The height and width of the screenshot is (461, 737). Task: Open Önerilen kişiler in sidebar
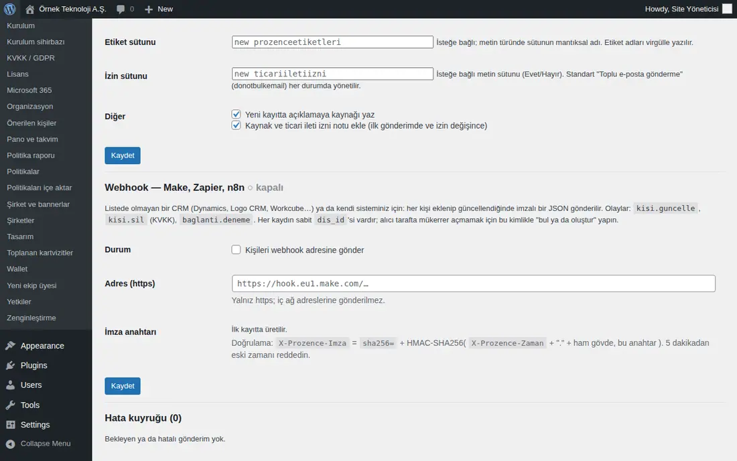[31, 123]
